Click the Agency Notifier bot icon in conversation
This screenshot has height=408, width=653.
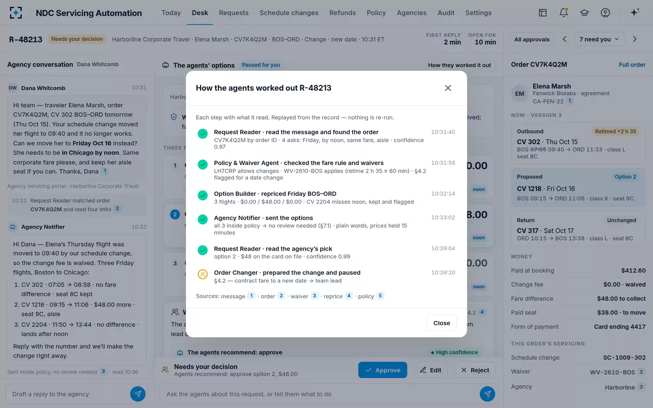pyautogui.click(x=13, y=227)
